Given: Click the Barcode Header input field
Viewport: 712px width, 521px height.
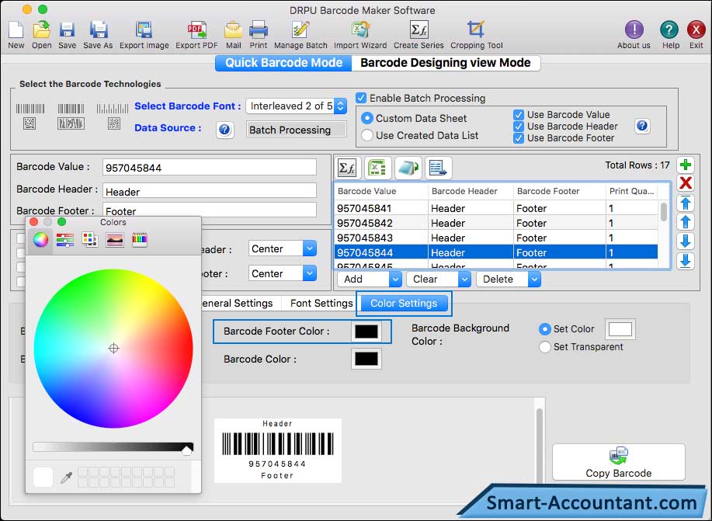Looking at the screenshot, I should click(210, 190).
